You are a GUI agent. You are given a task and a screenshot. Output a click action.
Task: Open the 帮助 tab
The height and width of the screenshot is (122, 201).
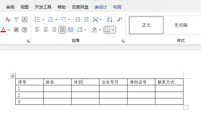[x=62, y=7]
